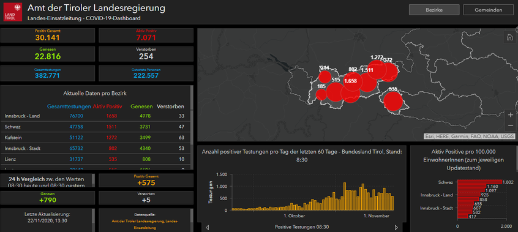This screenshot has height=232, width=518.
Task: Click the +5 Verstorben change
Action: coord(146,198)
